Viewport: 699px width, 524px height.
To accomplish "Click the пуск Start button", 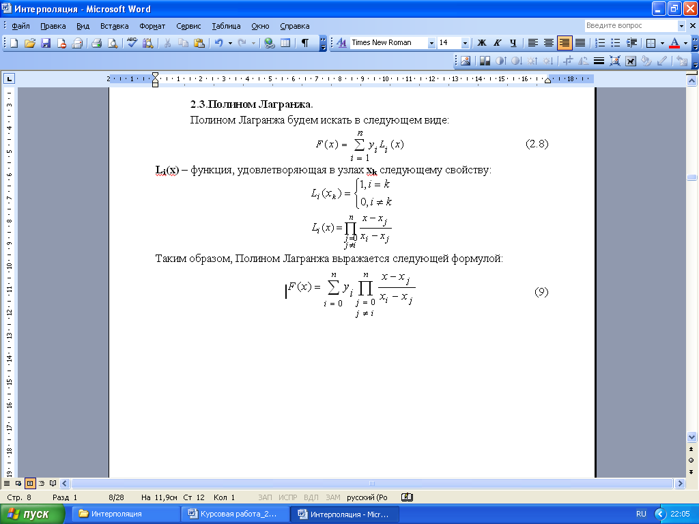I will (33, 514).
